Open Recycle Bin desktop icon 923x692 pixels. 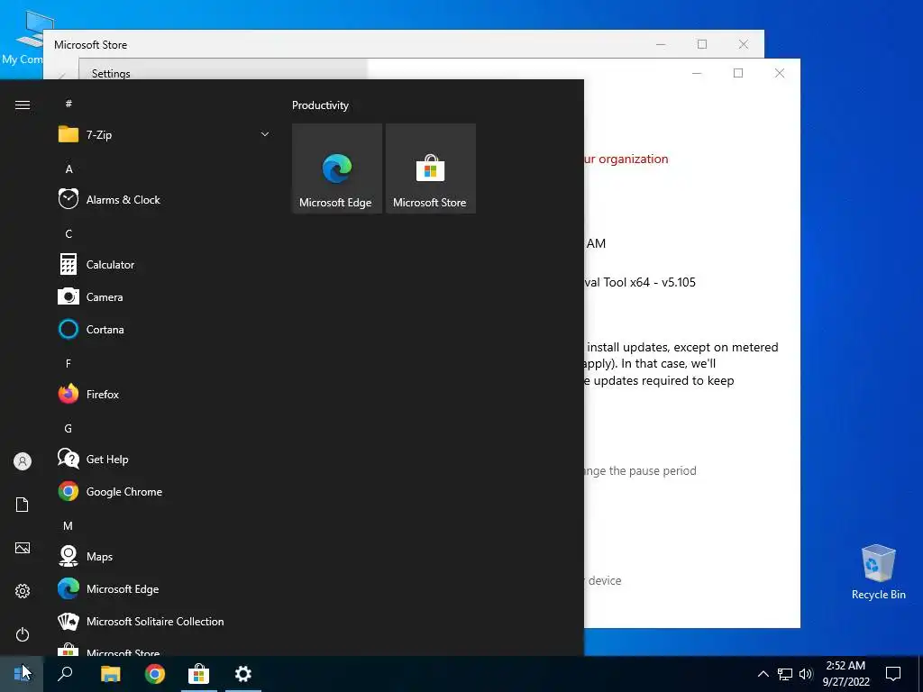click(878, 572)
